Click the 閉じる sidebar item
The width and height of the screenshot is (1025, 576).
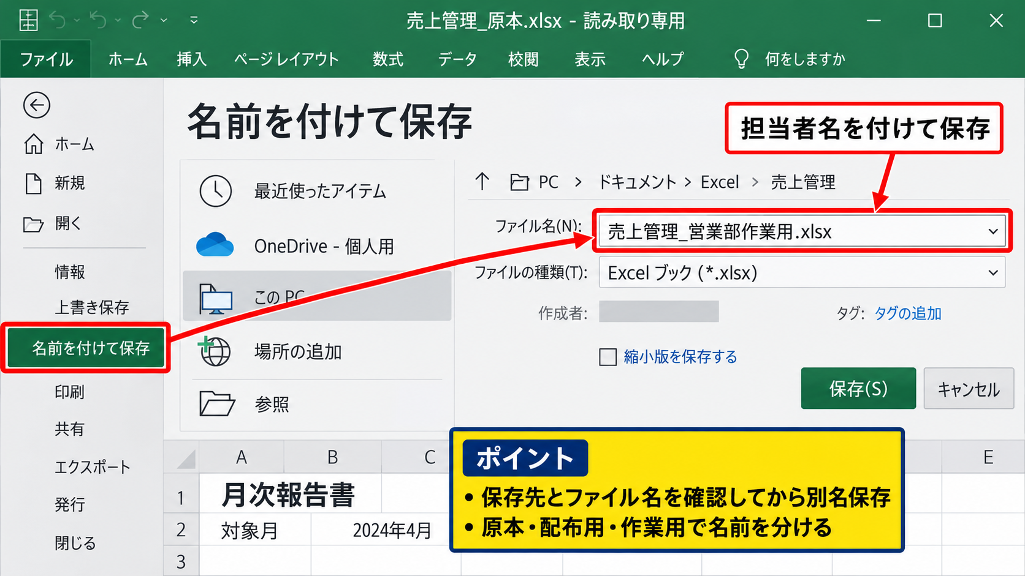pos(75,543)
